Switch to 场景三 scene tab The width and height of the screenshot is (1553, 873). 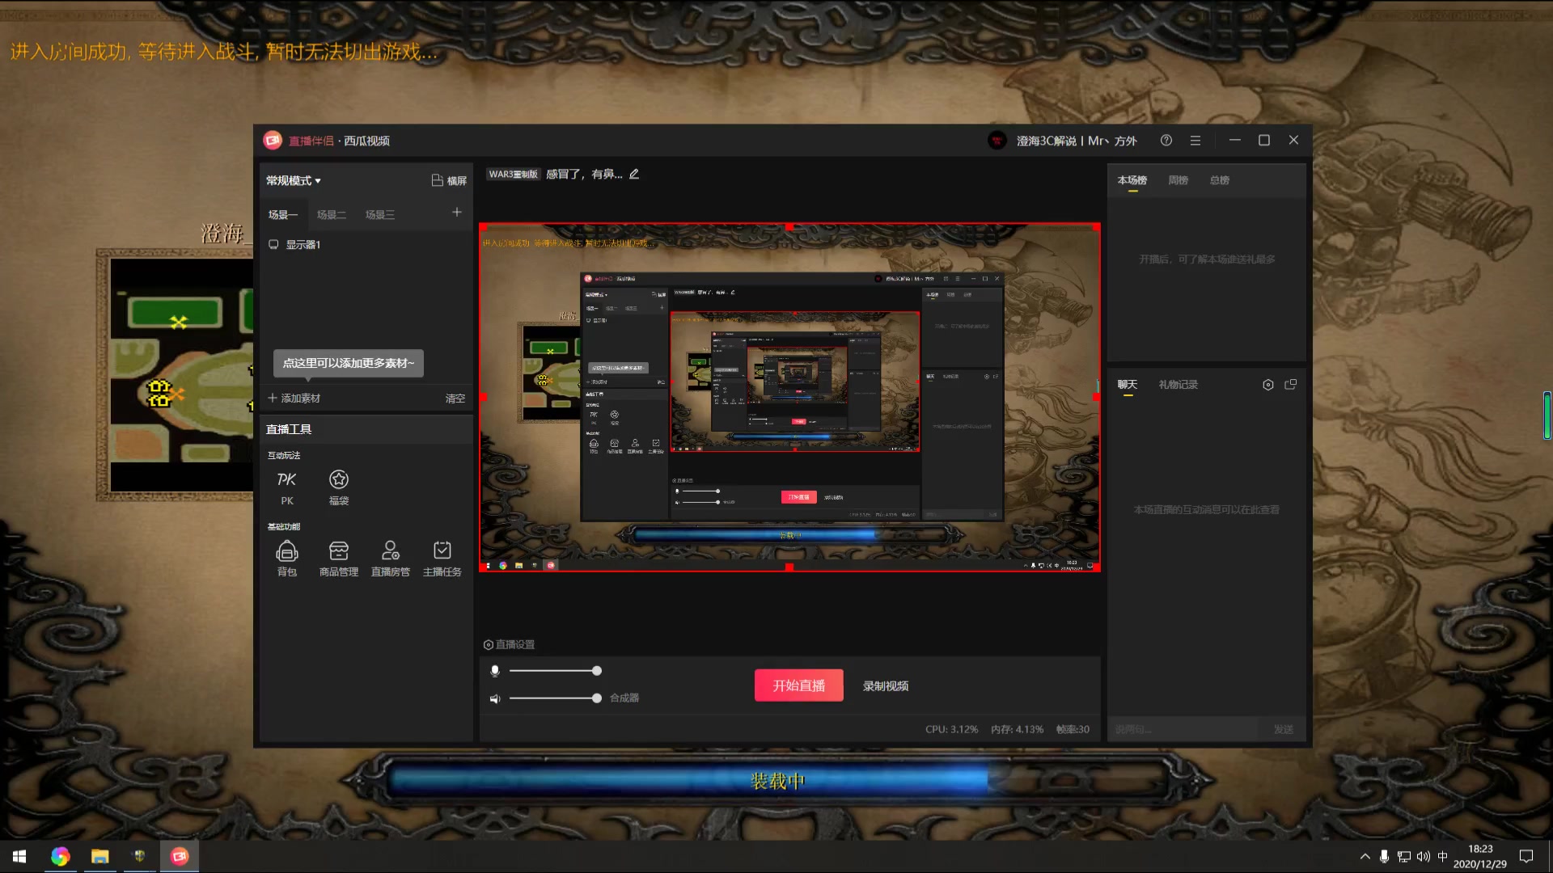coord(380,215)
